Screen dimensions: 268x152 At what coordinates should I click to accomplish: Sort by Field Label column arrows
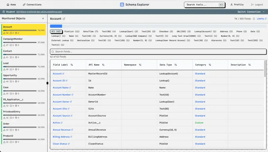click(x=72, y=65)
